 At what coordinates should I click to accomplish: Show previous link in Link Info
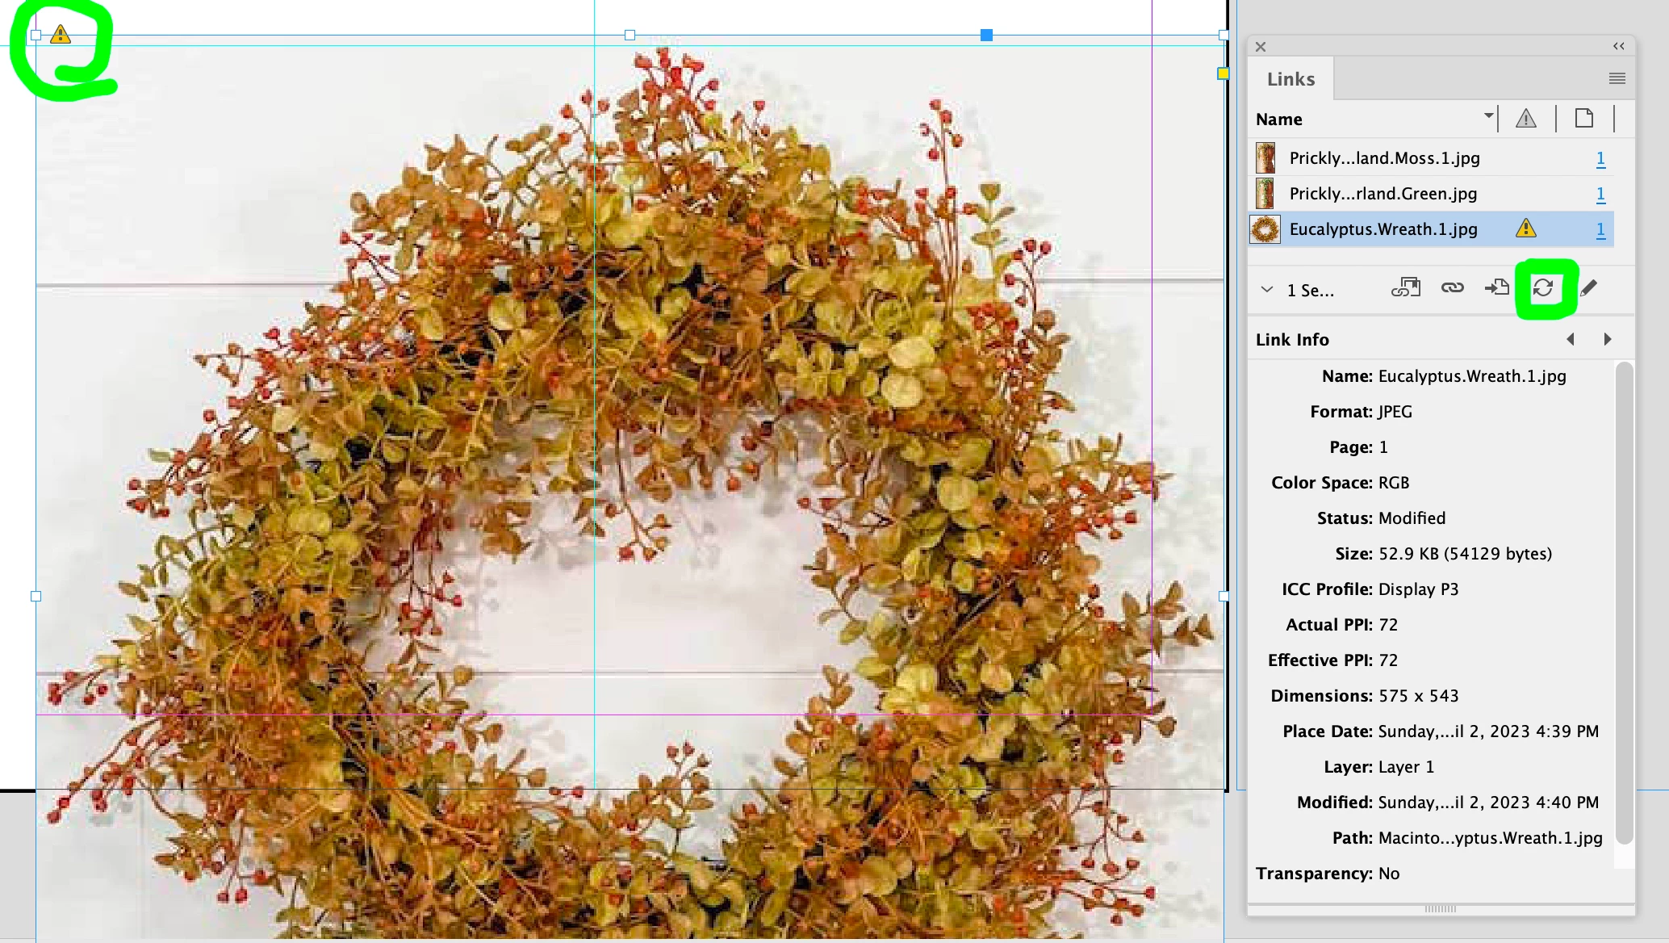pyautogui.click(x=1571, y=340)
